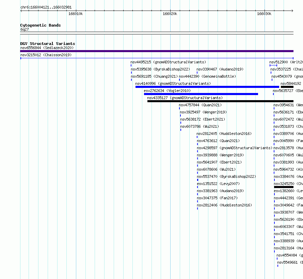Viewport: 303px width, 279px height.
Task: Click the nsv4554084 variant label
Action: pyautogui.click(x=290, y=255)
